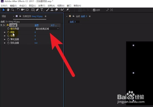The width and height of the screenshot is (153, 107).
Task: Open the 合成(C) menu
Action: 23,6
